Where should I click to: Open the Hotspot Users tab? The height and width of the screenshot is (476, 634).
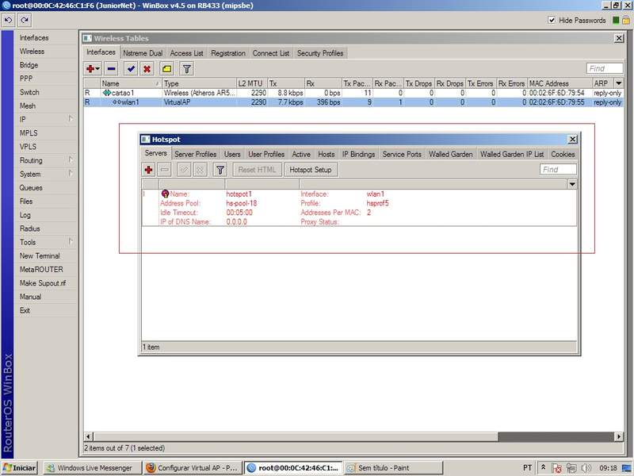232,154
